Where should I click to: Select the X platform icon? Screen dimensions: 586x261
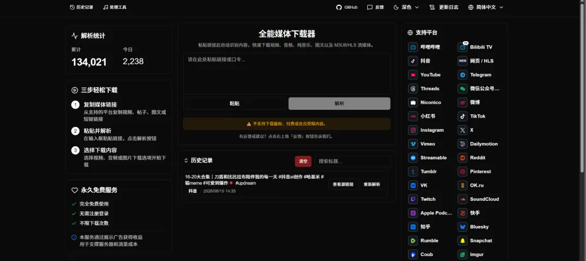click(x=463, y=130)
